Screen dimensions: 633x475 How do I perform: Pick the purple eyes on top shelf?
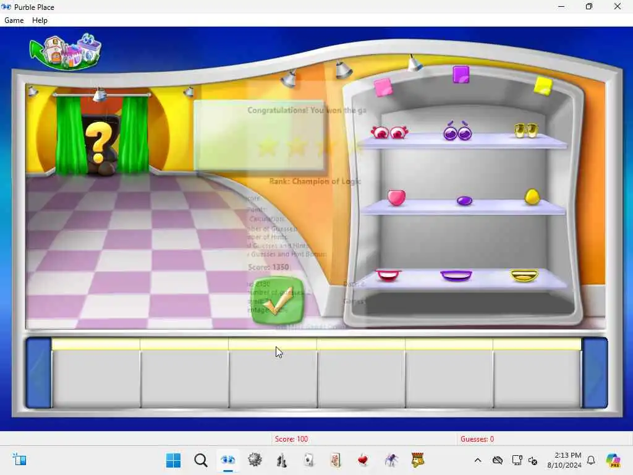point(457,131)
